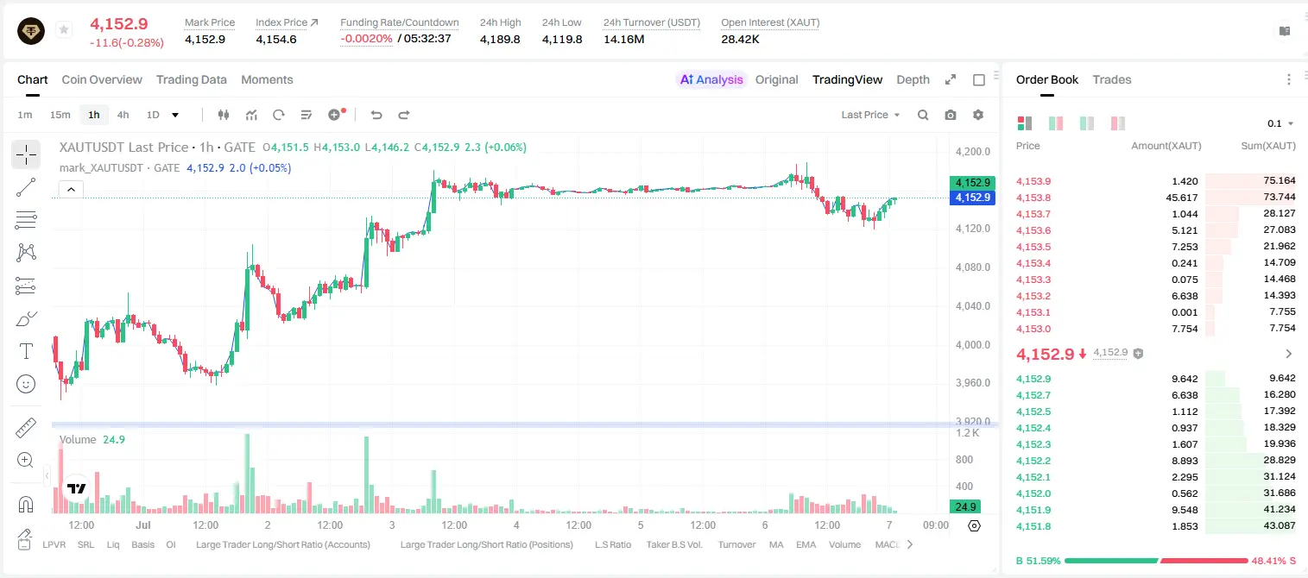
Task: Undo the last chart action
Action: (x=376, y=115)
